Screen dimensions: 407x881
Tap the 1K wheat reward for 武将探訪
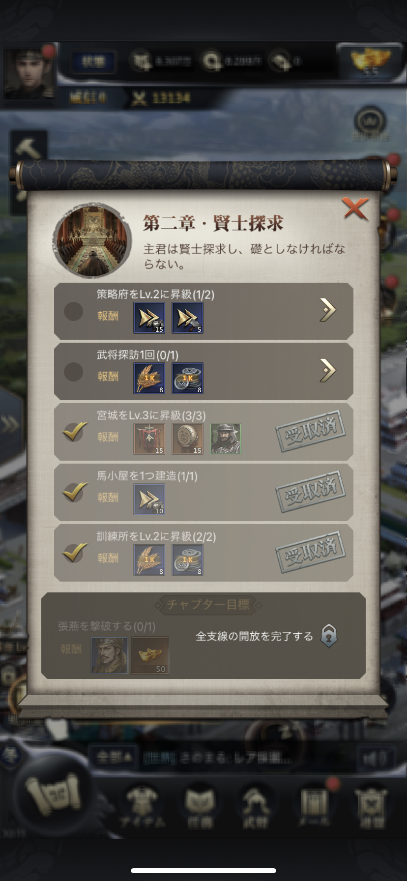tap(149, 378)
